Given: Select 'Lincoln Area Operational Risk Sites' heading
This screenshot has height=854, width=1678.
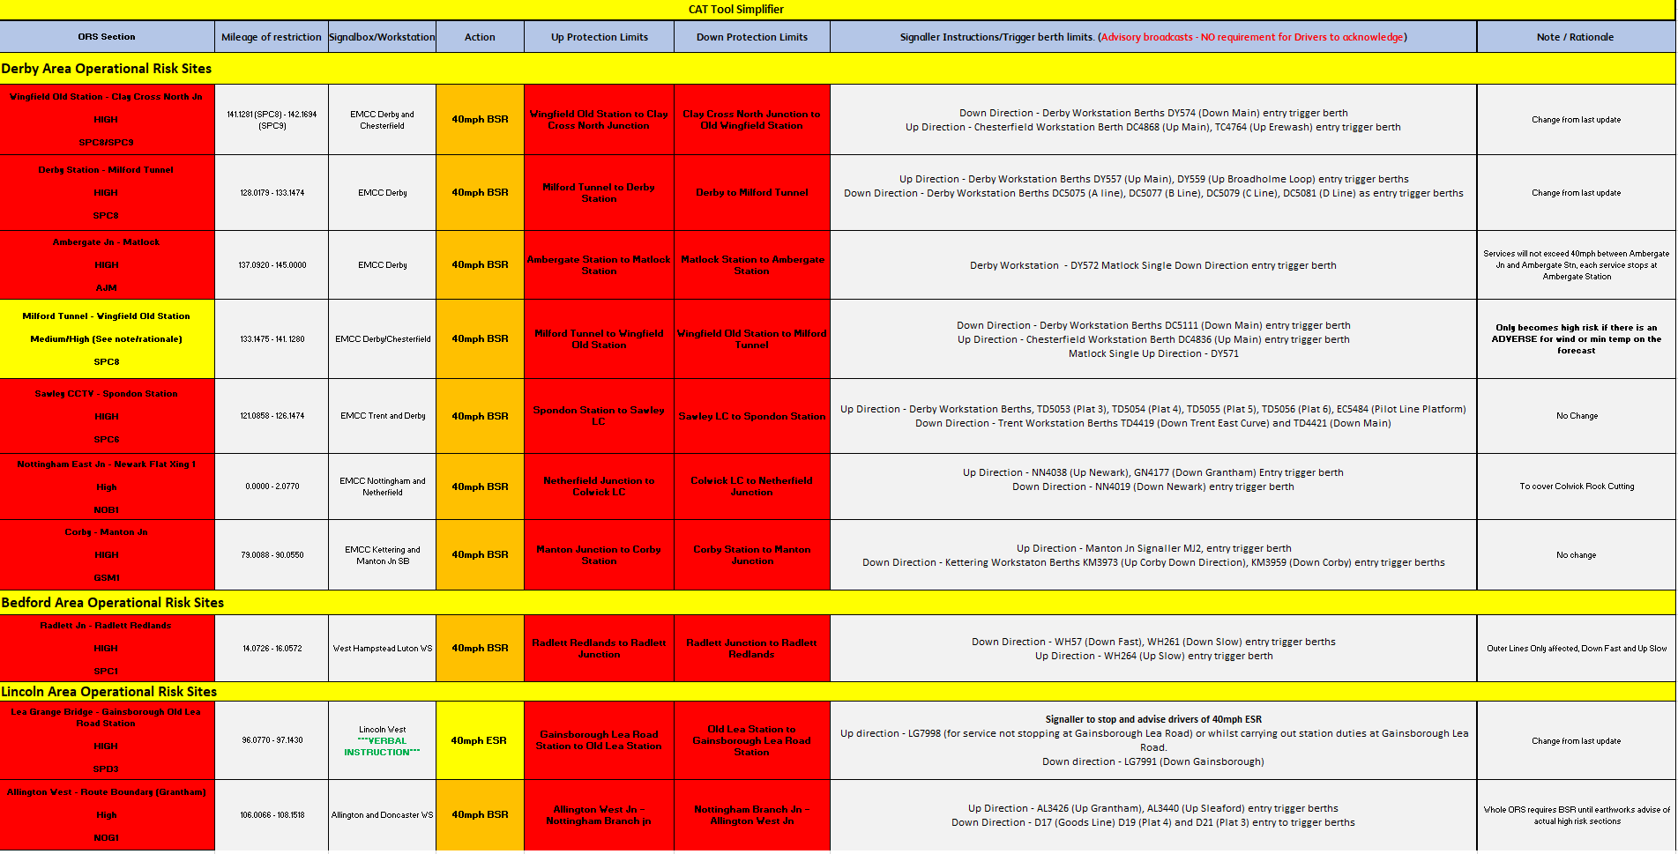Looking at the screenshot, I should (x=838, y=692).
